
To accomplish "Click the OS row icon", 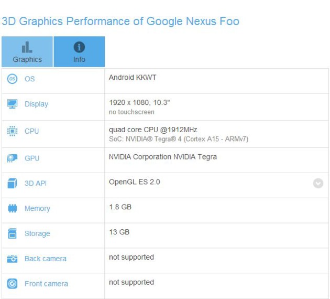I will coord(12,79).
